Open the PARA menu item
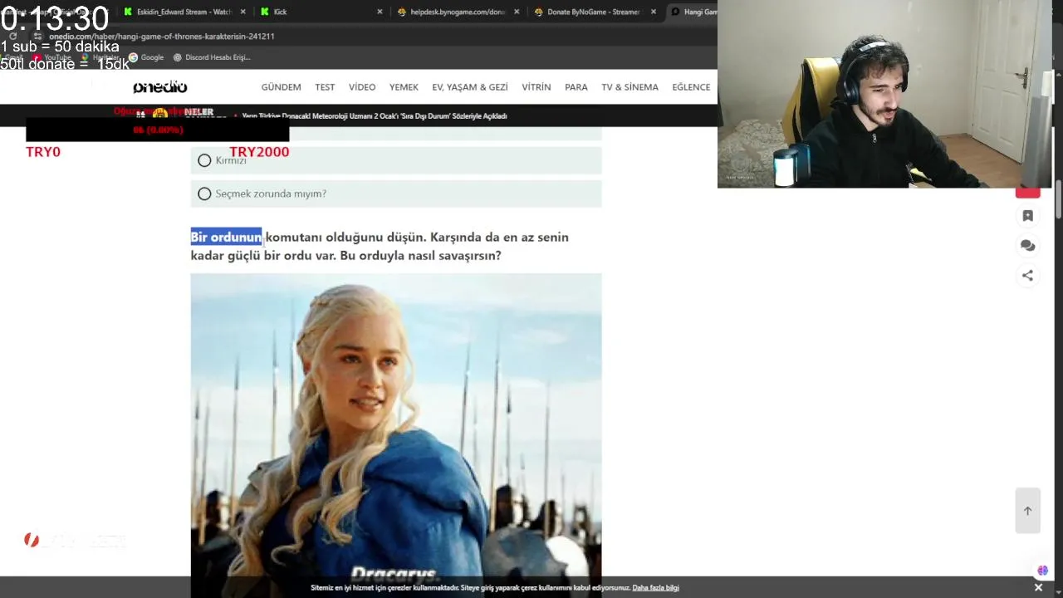1063x598 pixels. pos(576,87)
